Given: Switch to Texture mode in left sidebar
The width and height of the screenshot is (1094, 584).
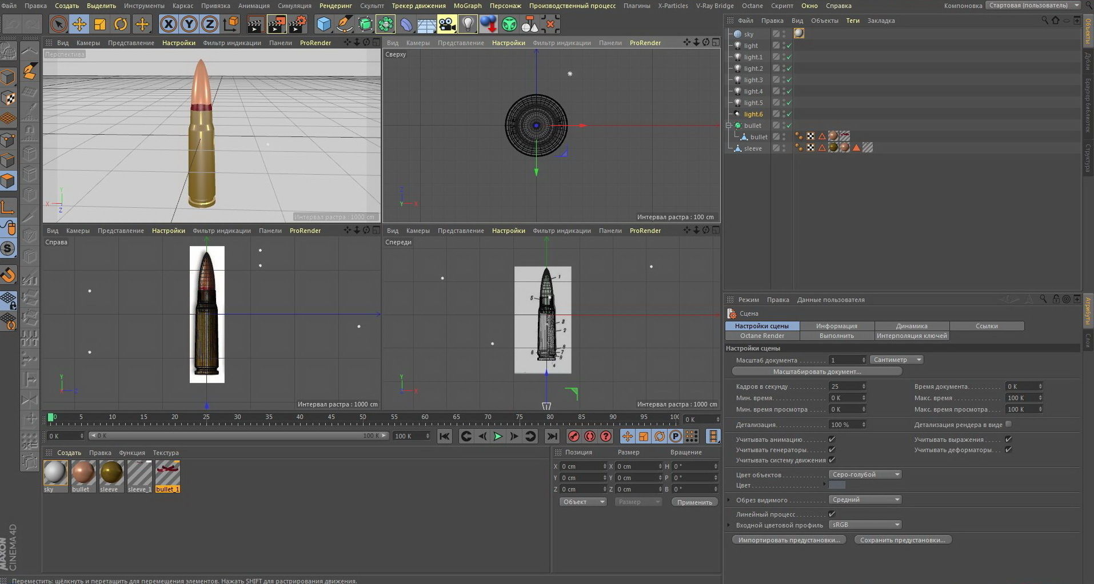Looking at the screenshot, I should click(x=8, y=98).
